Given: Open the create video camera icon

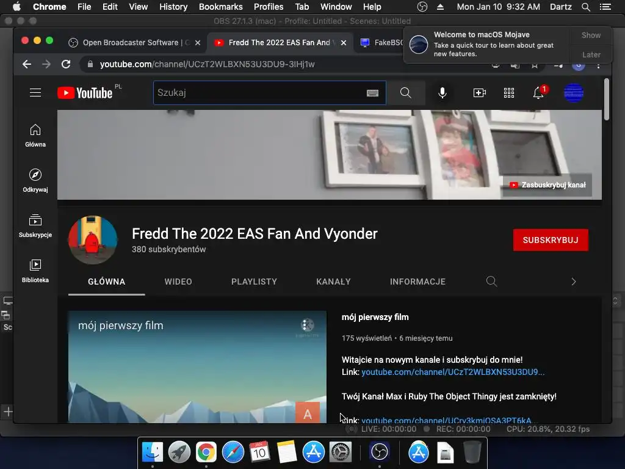Looking at the screenshot, I should click(479, 93).
